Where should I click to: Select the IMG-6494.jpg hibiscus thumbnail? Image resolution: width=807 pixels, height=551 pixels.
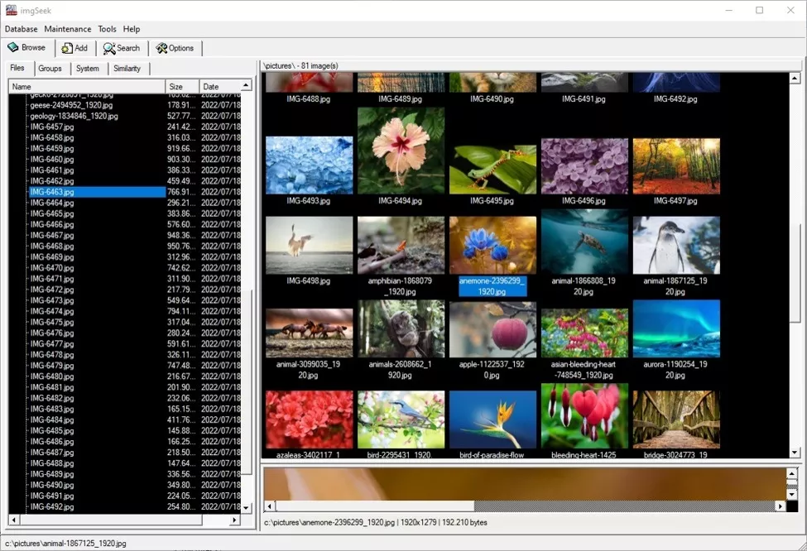(401, 150)
